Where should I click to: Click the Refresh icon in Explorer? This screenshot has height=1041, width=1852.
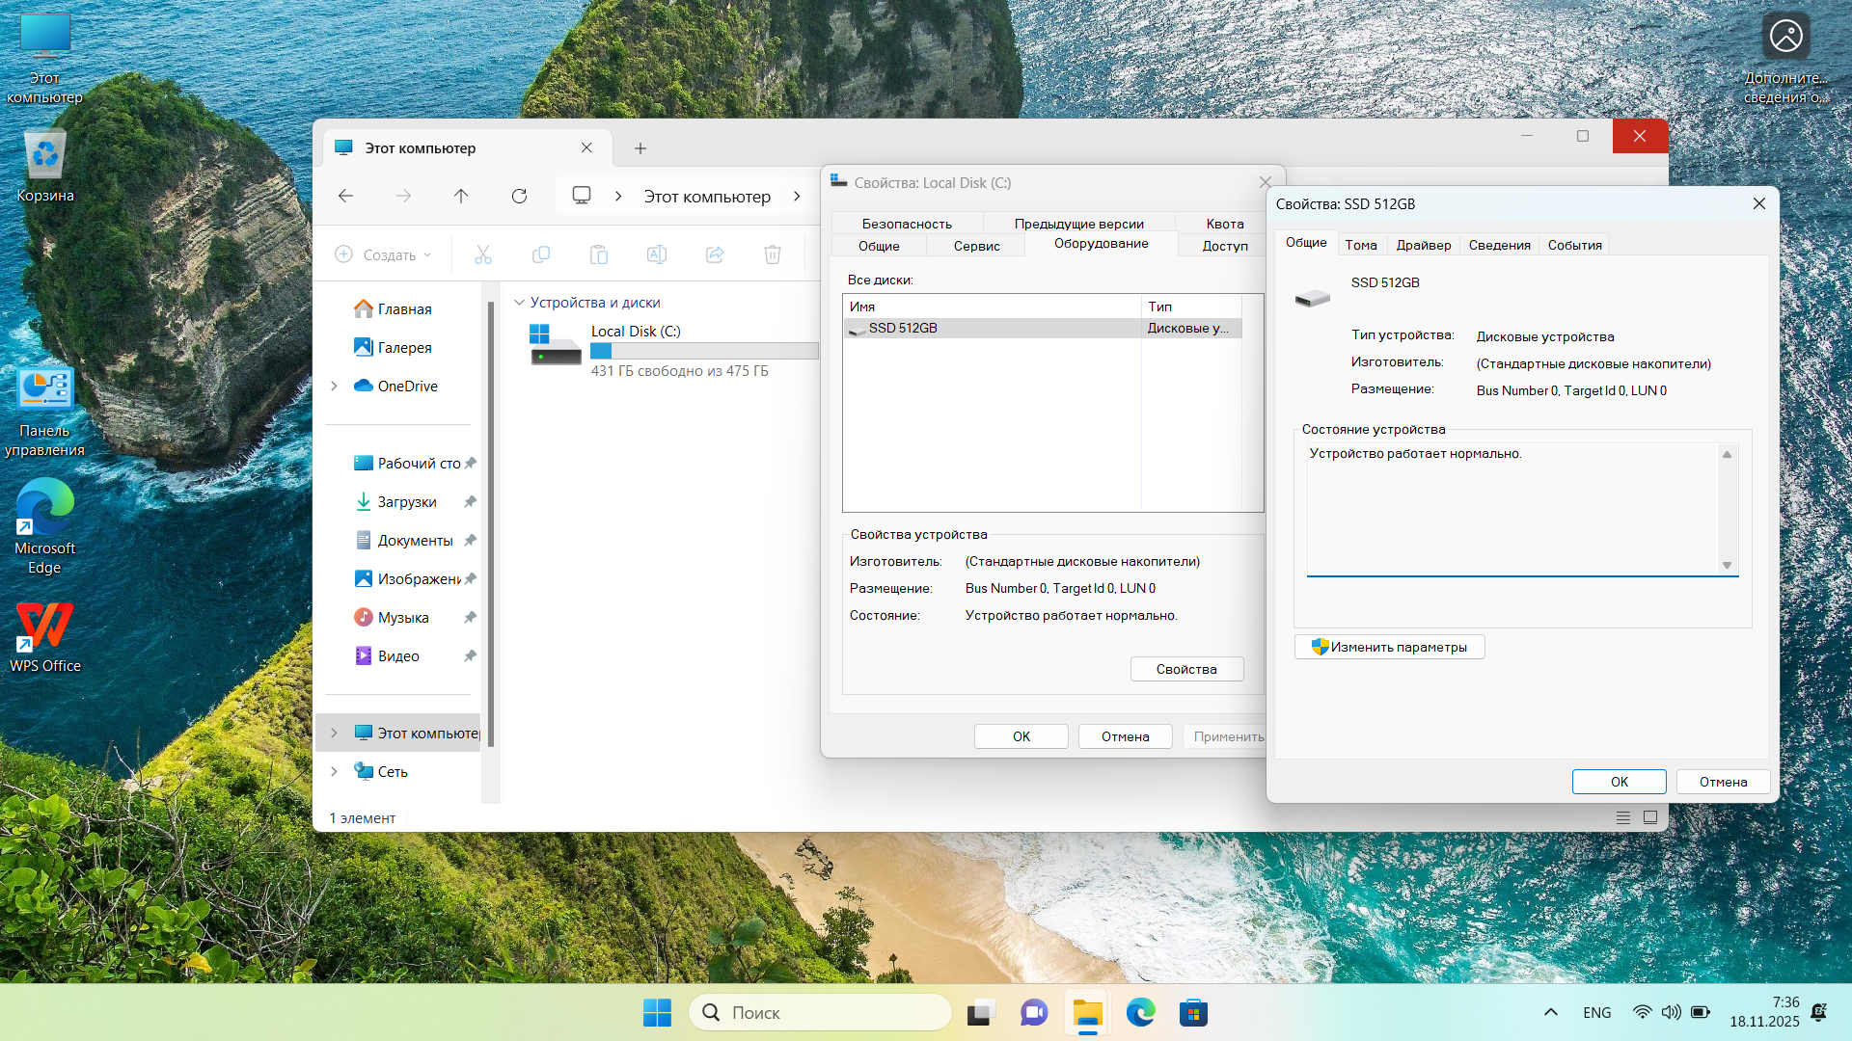519,197
